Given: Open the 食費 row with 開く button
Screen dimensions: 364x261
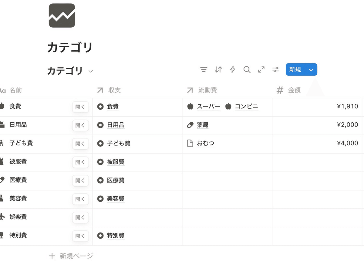Looking at the screenshot, I should 80,107.
